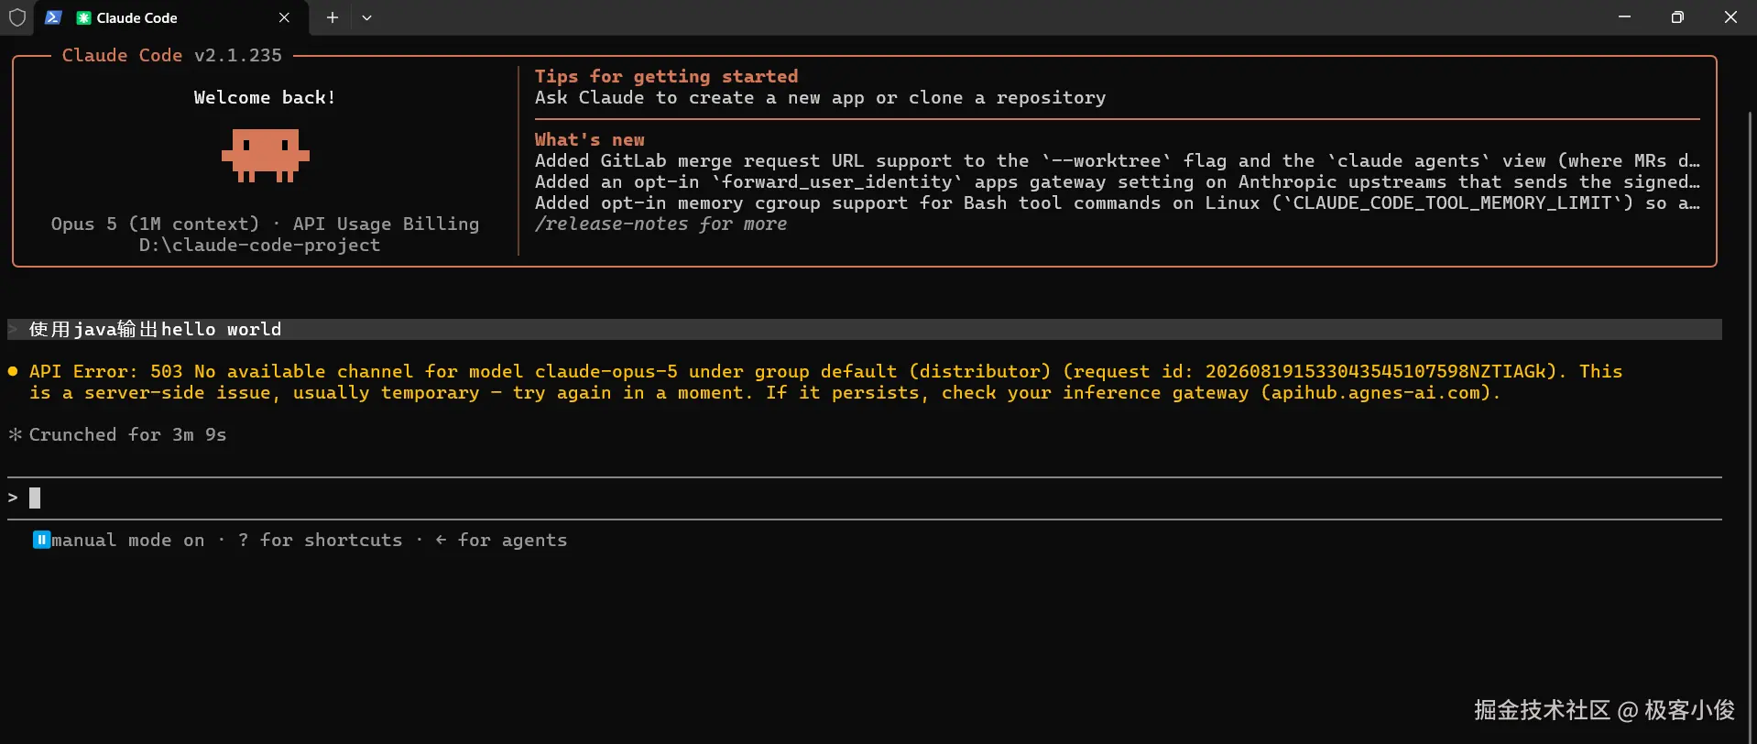Screen dimensions: 1757x744
Task: Click the Claude pixel mascot logo
Action: point(266,156)
